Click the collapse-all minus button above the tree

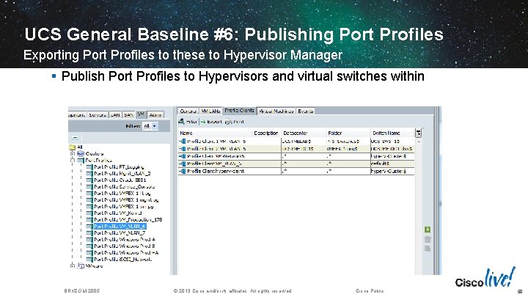(75, 138)
